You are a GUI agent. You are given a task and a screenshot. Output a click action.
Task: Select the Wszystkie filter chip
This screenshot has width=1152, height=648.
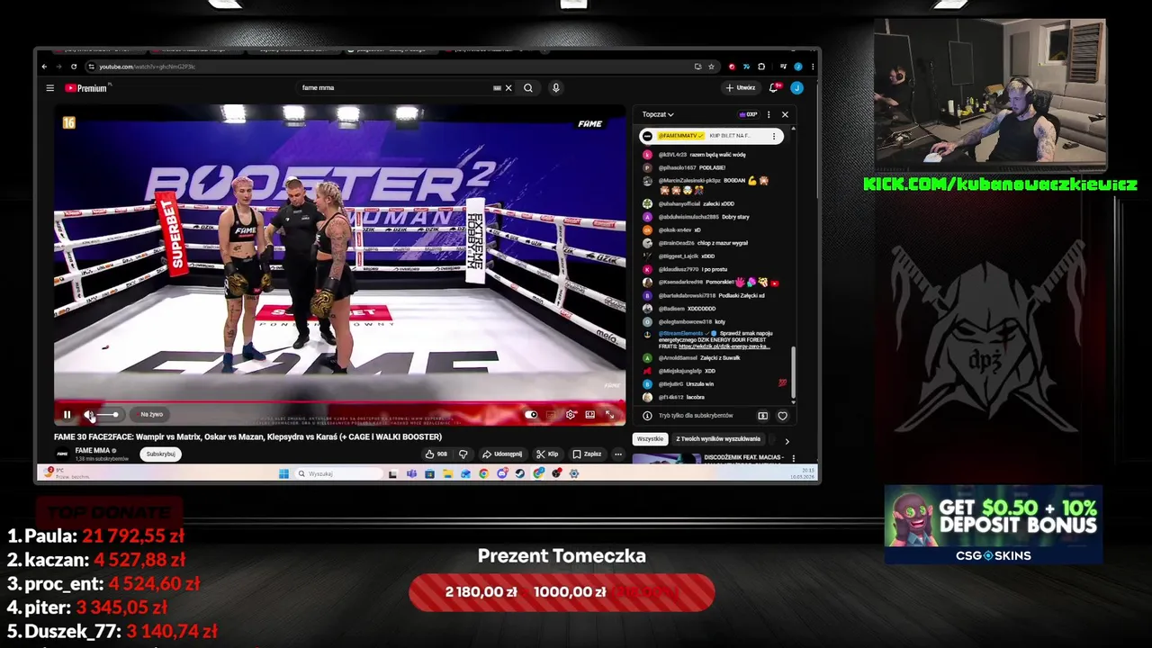[x=650, y=439]
